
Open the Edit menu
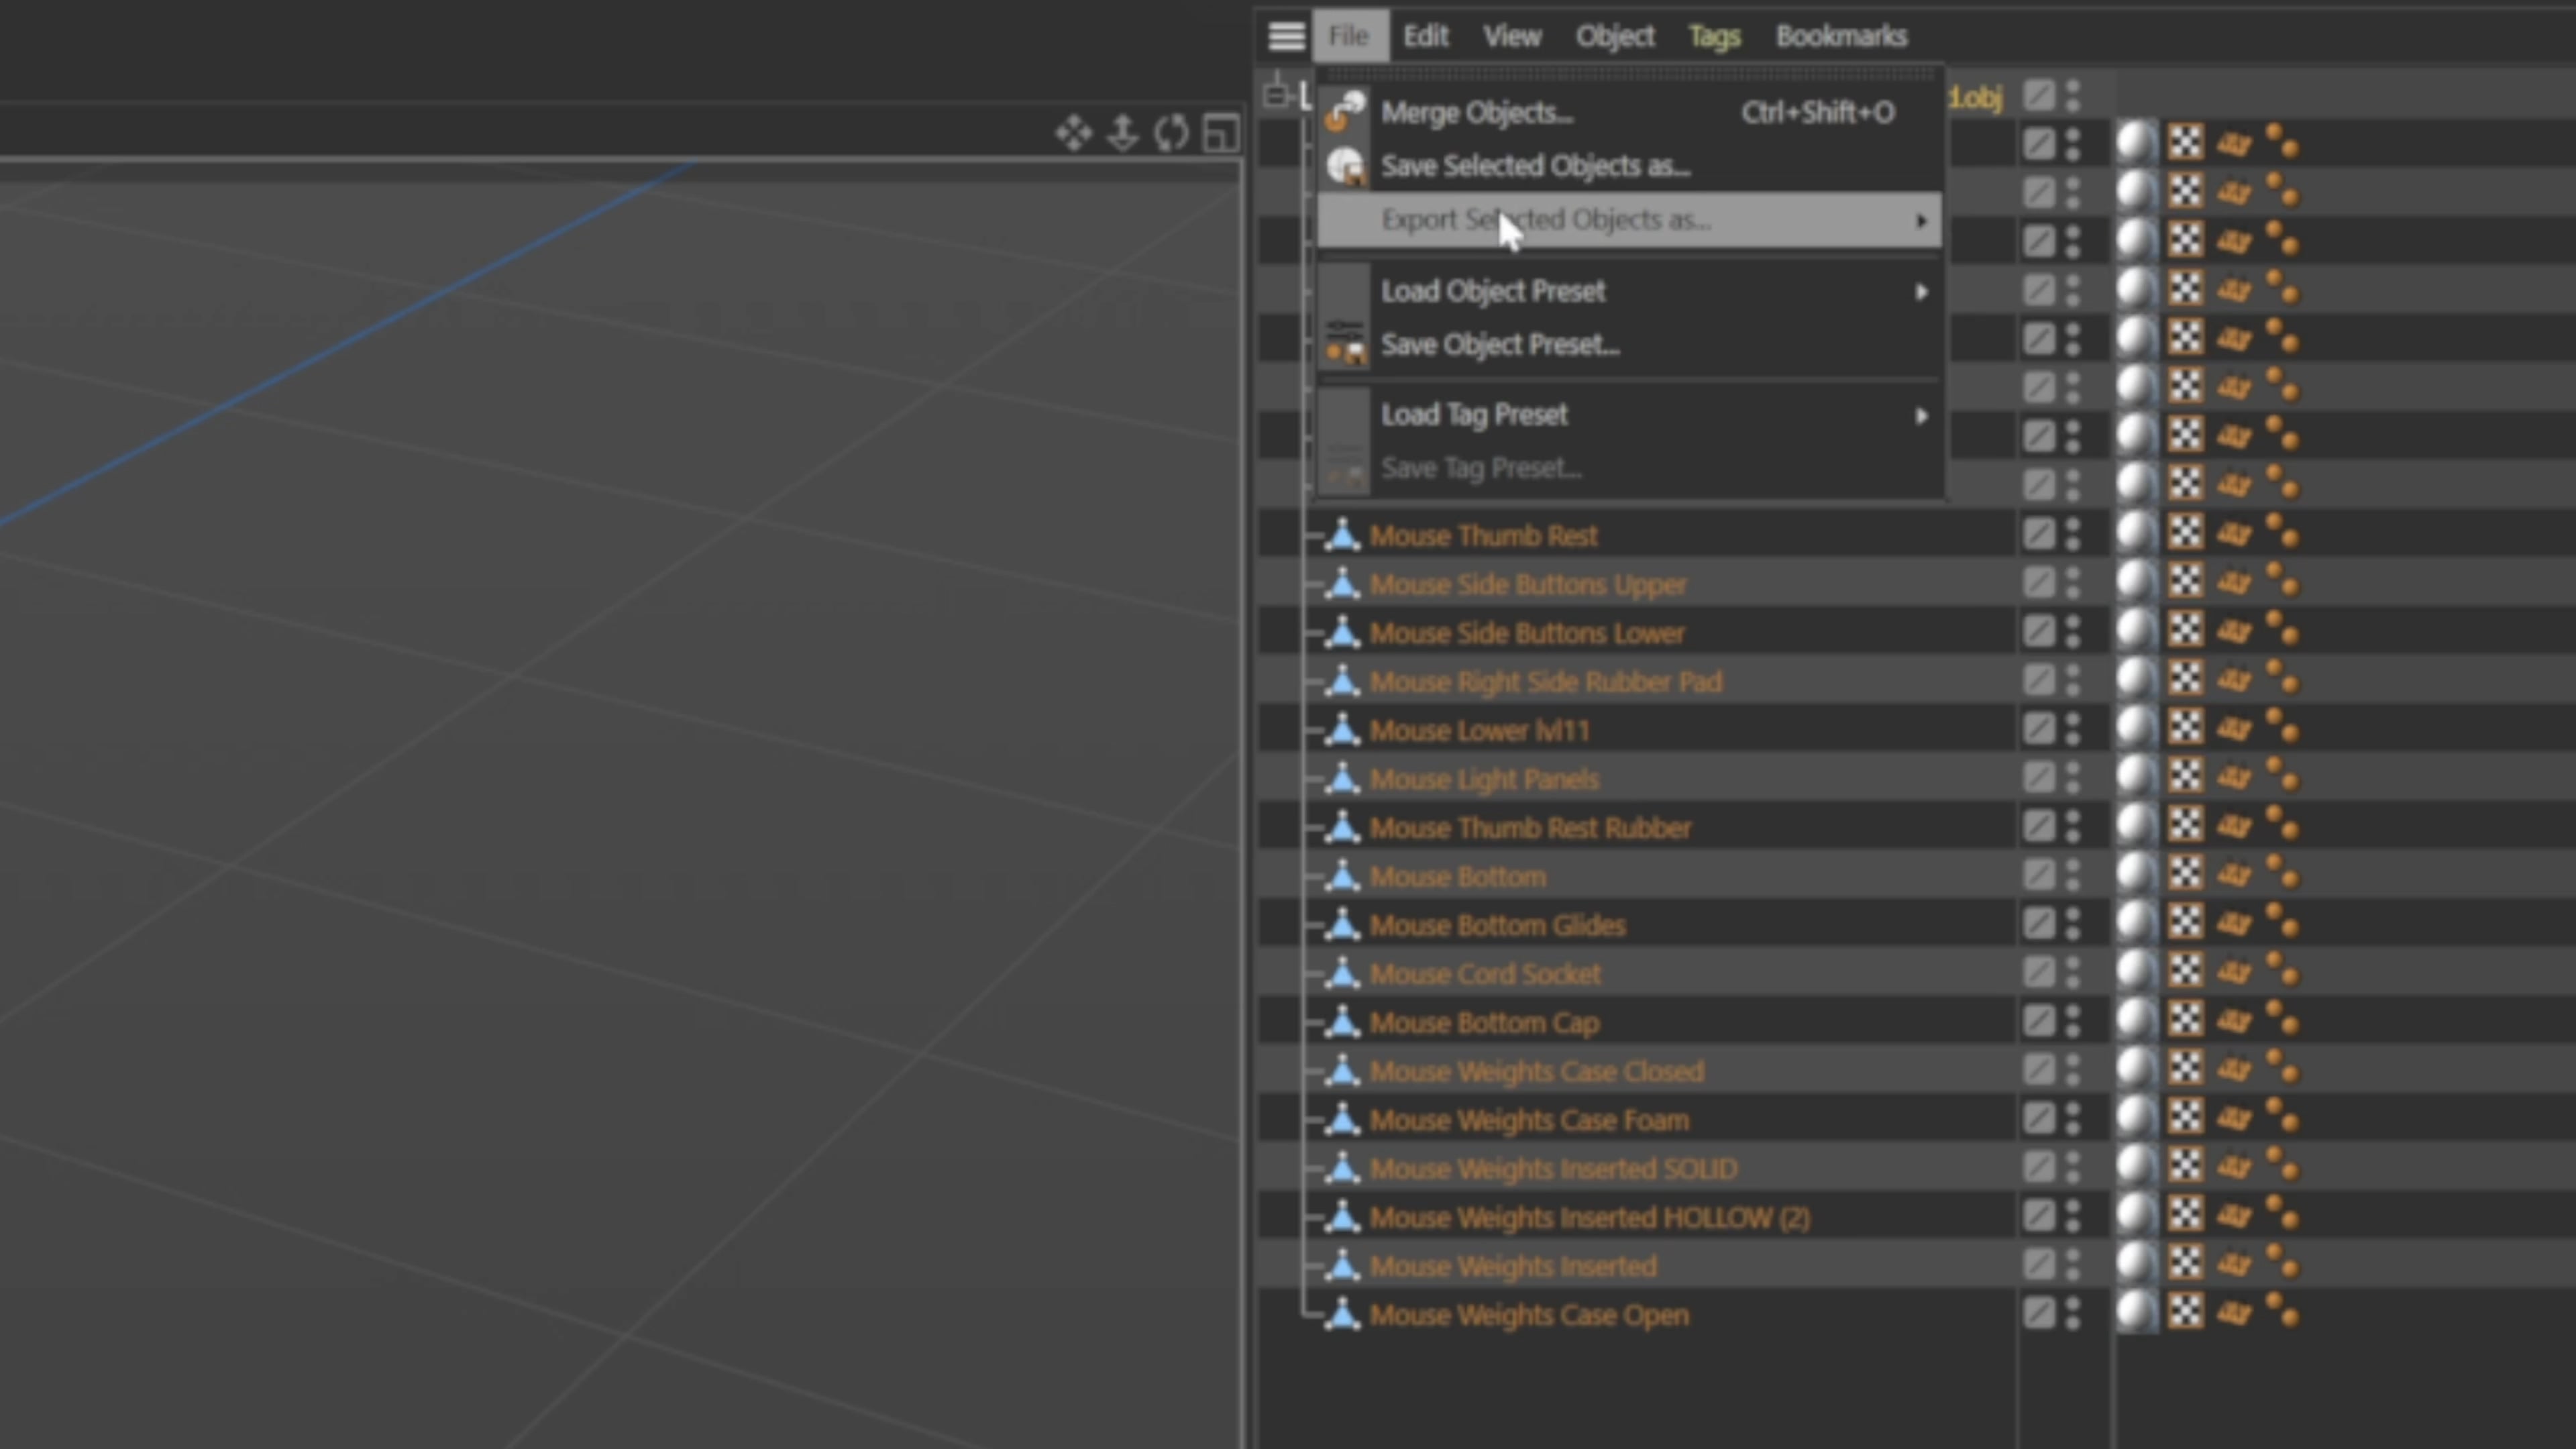click(1425, 36)
